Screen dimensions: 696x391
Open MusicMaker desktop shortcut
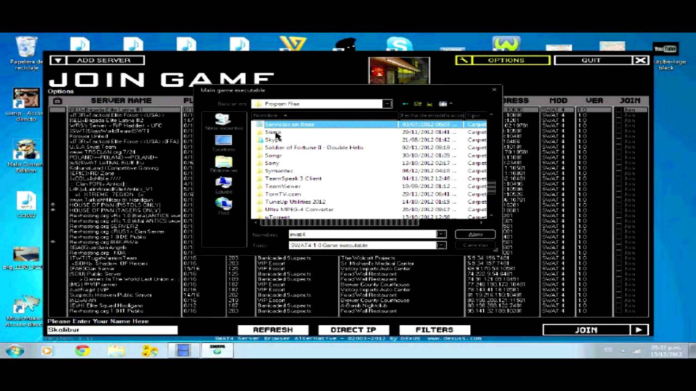(24, 312)
